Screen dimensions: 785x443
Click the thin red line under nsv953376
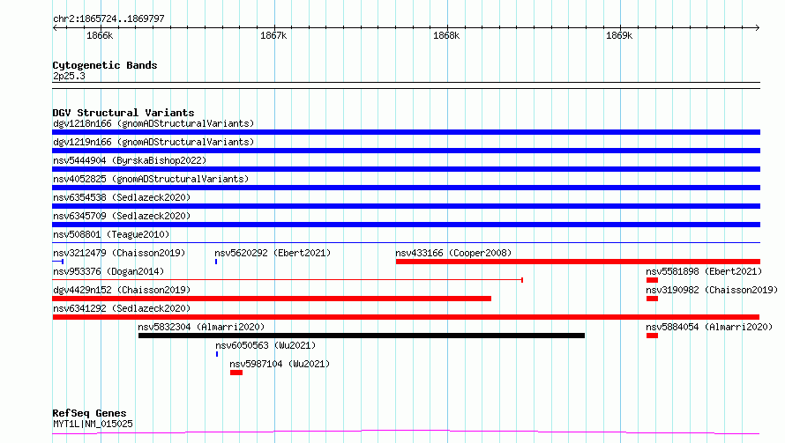coord(288,280)
